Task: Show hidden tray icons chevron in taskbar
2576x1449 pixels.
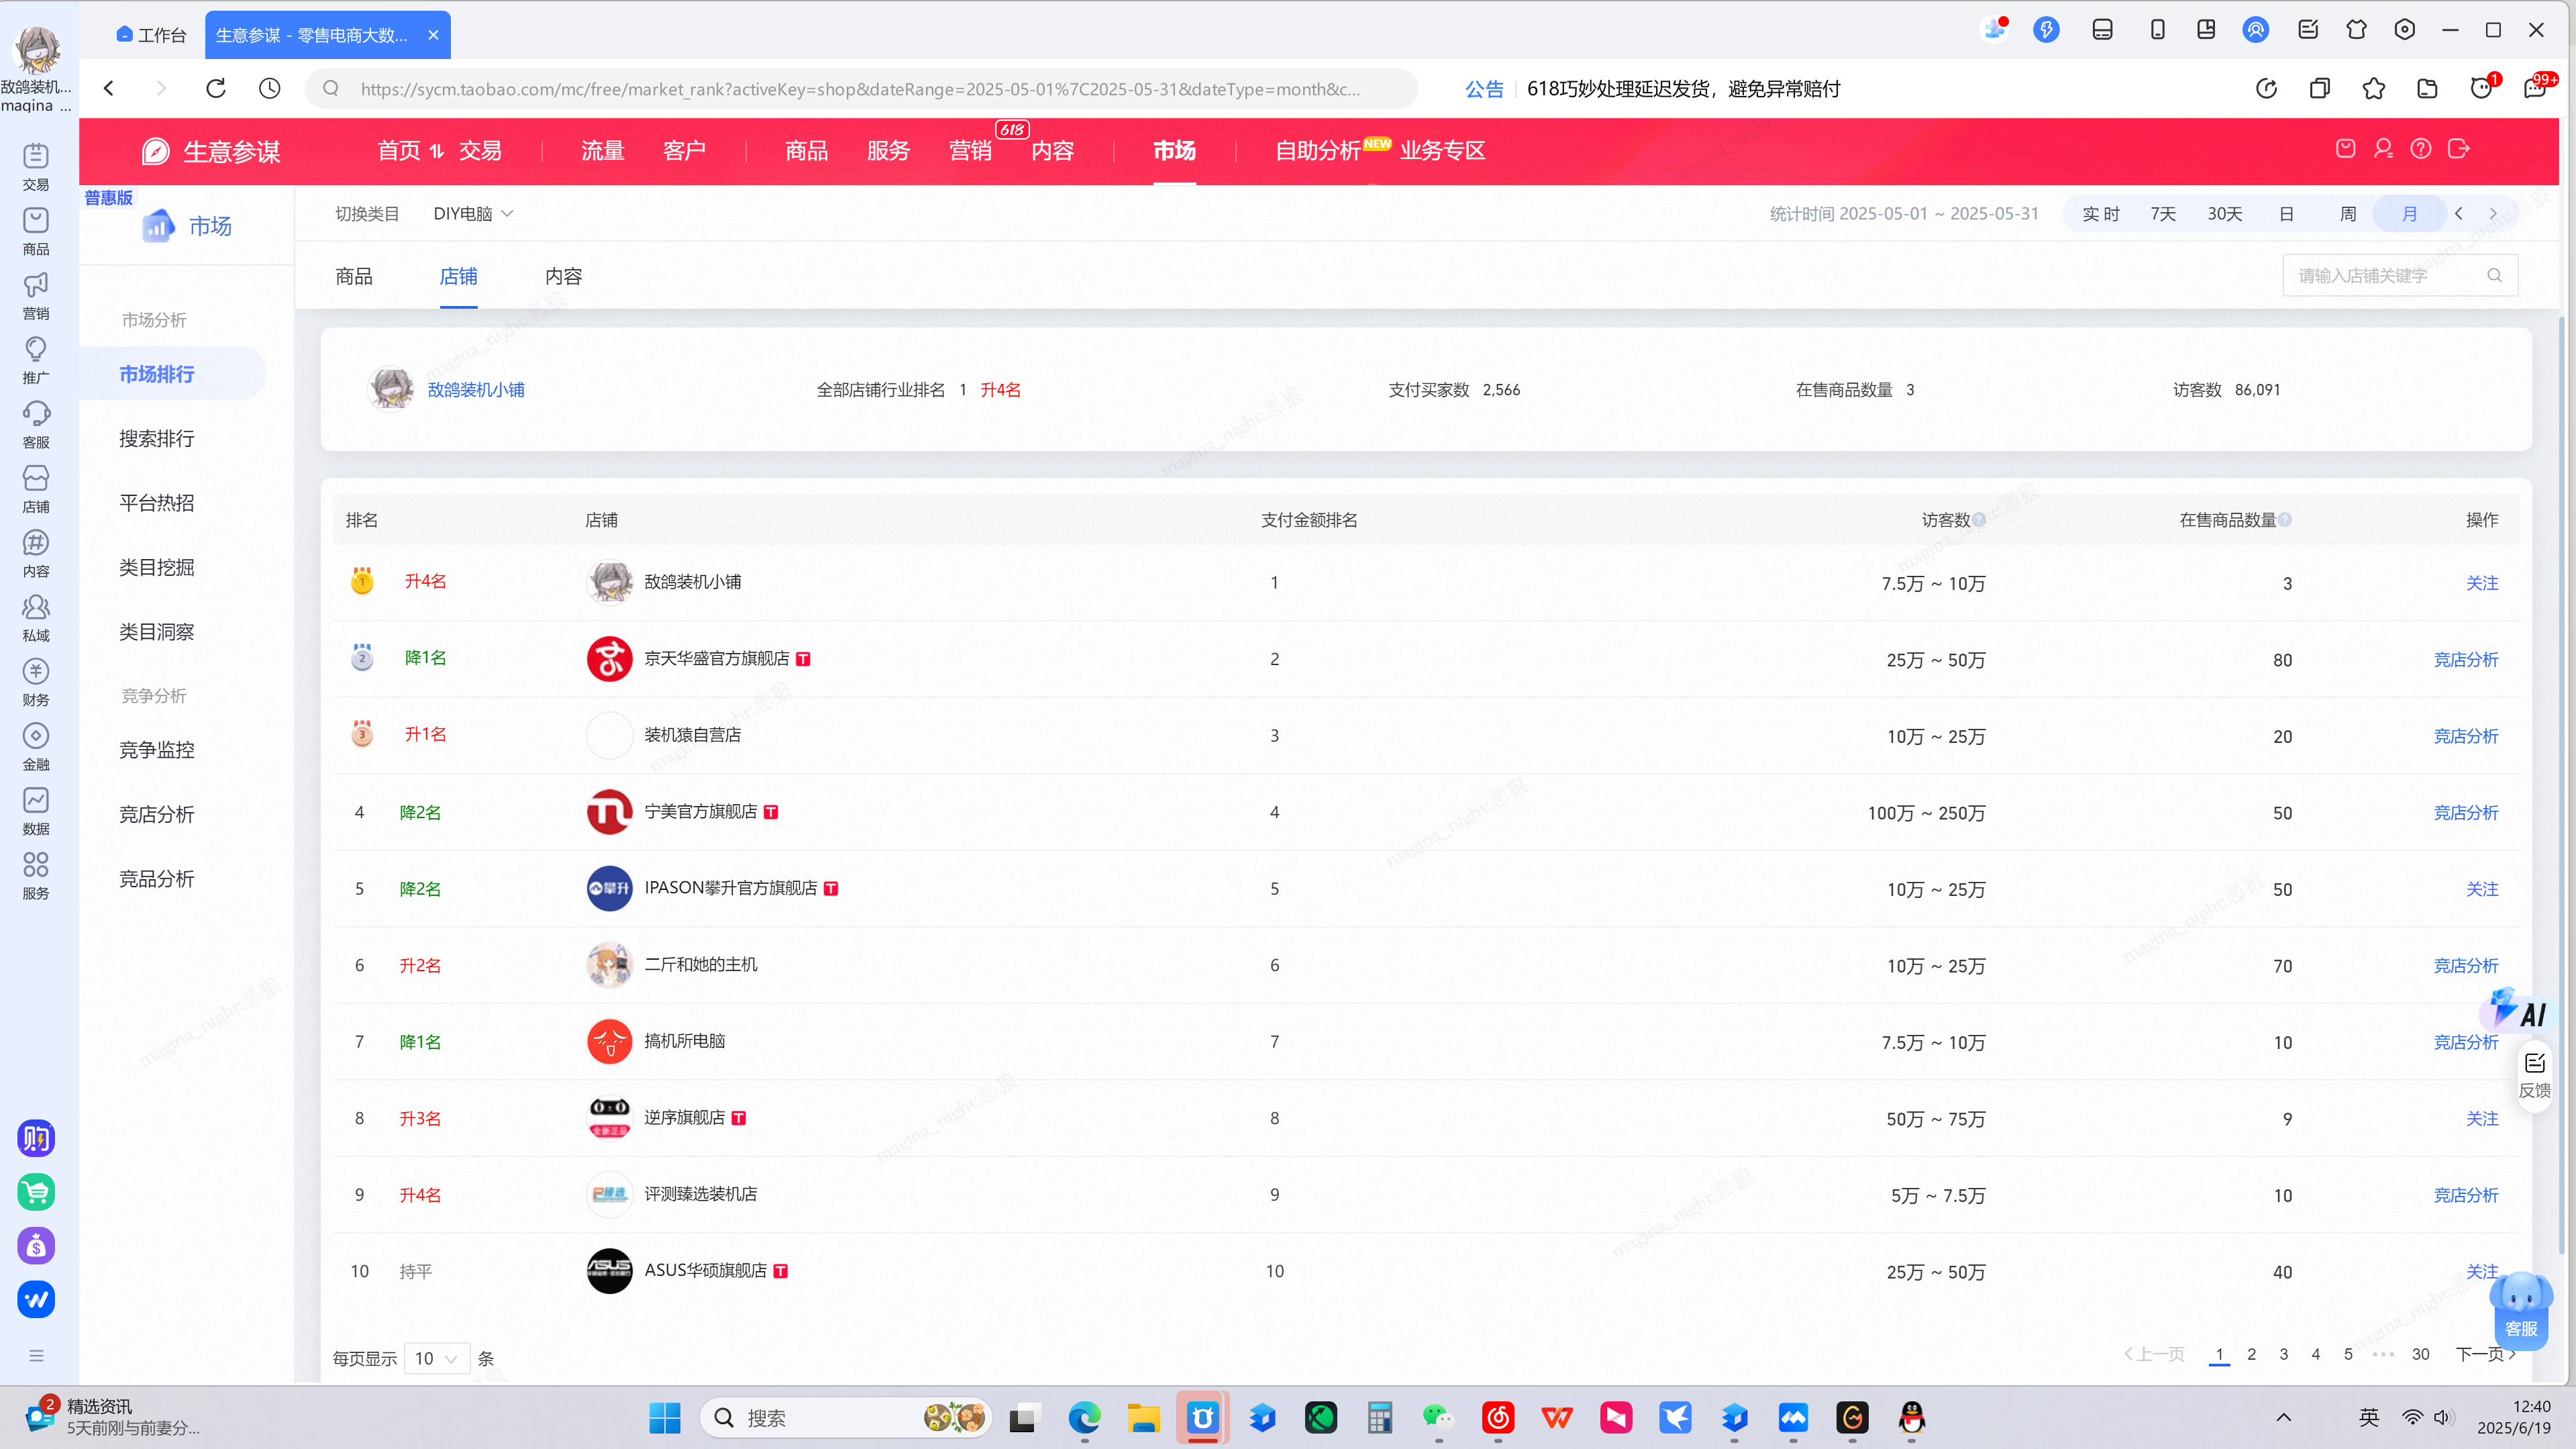Action: coord(2284,1417)
